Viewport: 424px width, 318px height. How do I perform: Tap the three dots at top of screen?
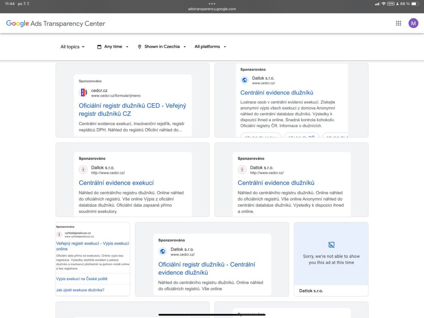coord(212,3)
